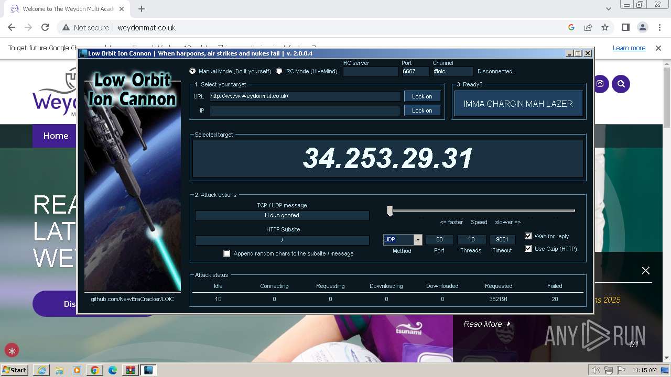Open the Chrome three-dot menu
The height and width of the screenshot is (377, 671).
point(659,27)
